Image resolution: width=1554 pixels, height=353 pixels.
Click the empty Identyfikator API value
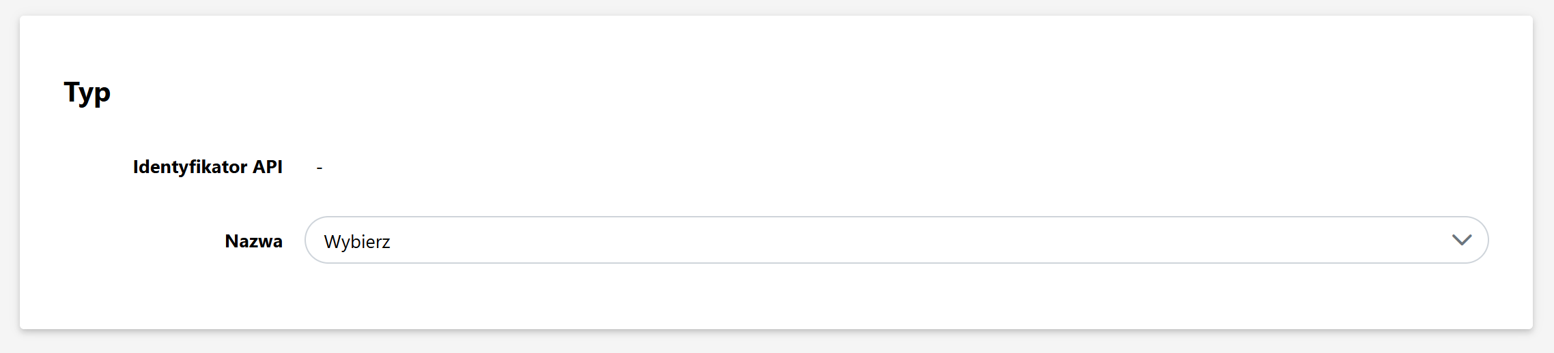click(320, 167)
